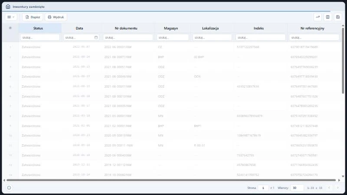Screen dimensions: 347x195
Task: Open the column layout icon
Action: [x=328, y=17]
